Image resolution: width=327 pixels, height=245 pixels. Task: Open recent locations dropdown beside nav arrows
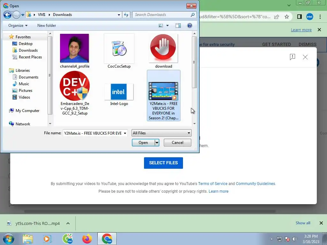(x=23, y=15)
